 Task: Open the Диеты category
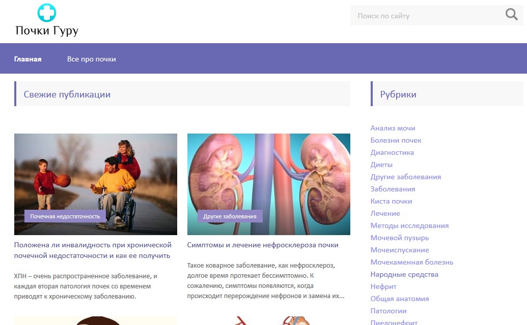(x=381, y=165)
